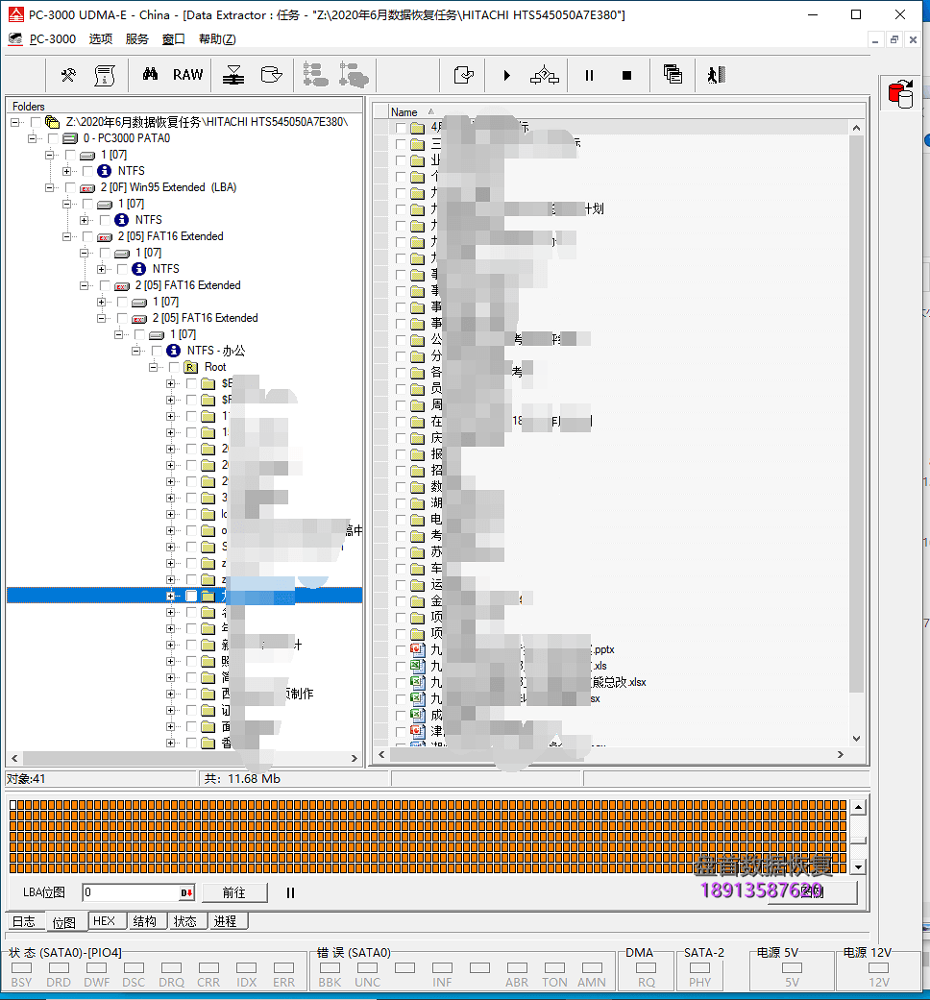The height and width of the screenshot is (1000, 930).
Task: Click the disk with arrow toolbar icon
Action: pos(272,75)
